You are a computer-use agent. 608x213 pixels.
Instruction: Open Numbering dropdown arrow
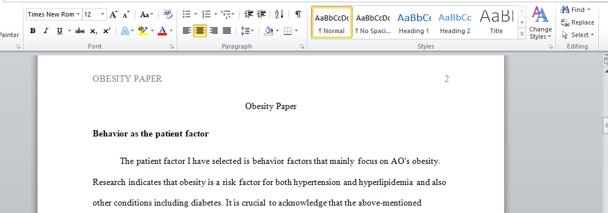pos(215,15)
